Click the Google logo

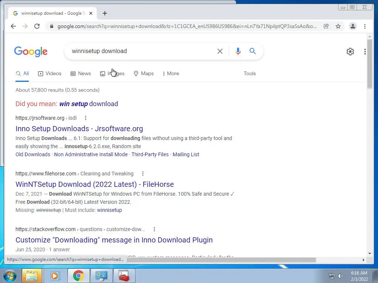31,52
